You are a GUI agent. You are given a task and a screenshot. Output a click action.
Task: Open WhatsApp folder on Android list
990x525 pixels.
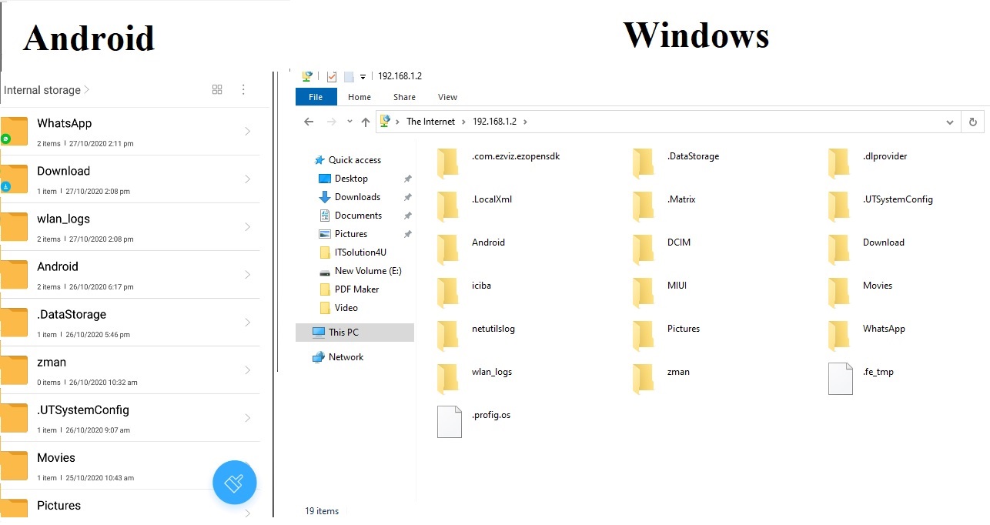pos(129,132)
